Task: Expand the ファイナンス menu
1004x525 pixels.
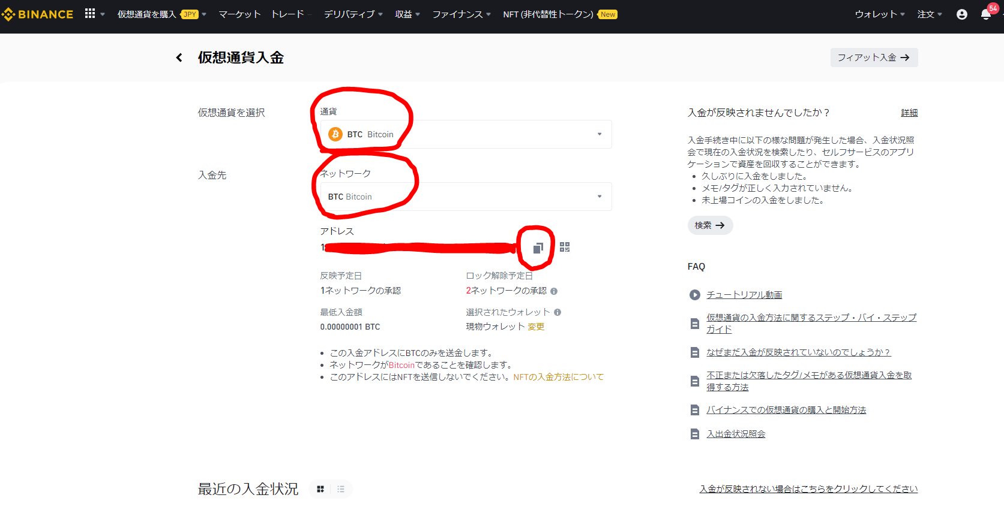Action: coord(461,14)
